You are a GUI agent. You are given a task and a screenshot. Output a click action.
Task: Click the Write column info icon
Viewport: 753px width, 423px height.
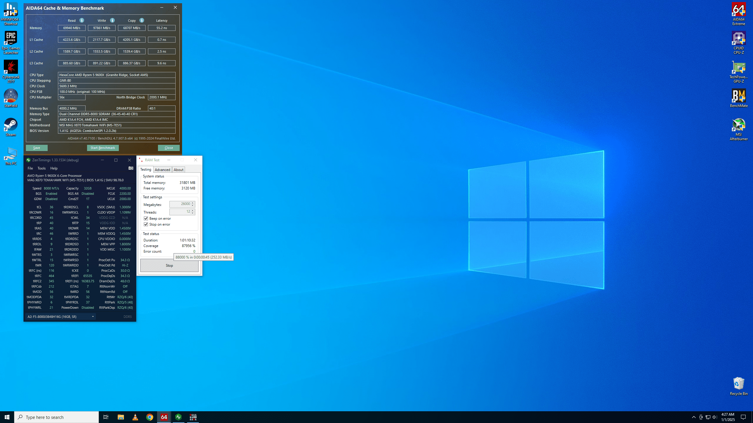(112, 20)
